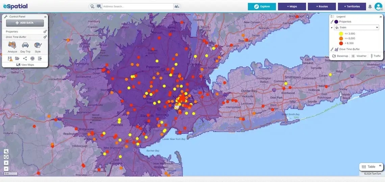Toggle the Traffic overlay
This screenshot has width=385, height=182.
click(376, 56)
